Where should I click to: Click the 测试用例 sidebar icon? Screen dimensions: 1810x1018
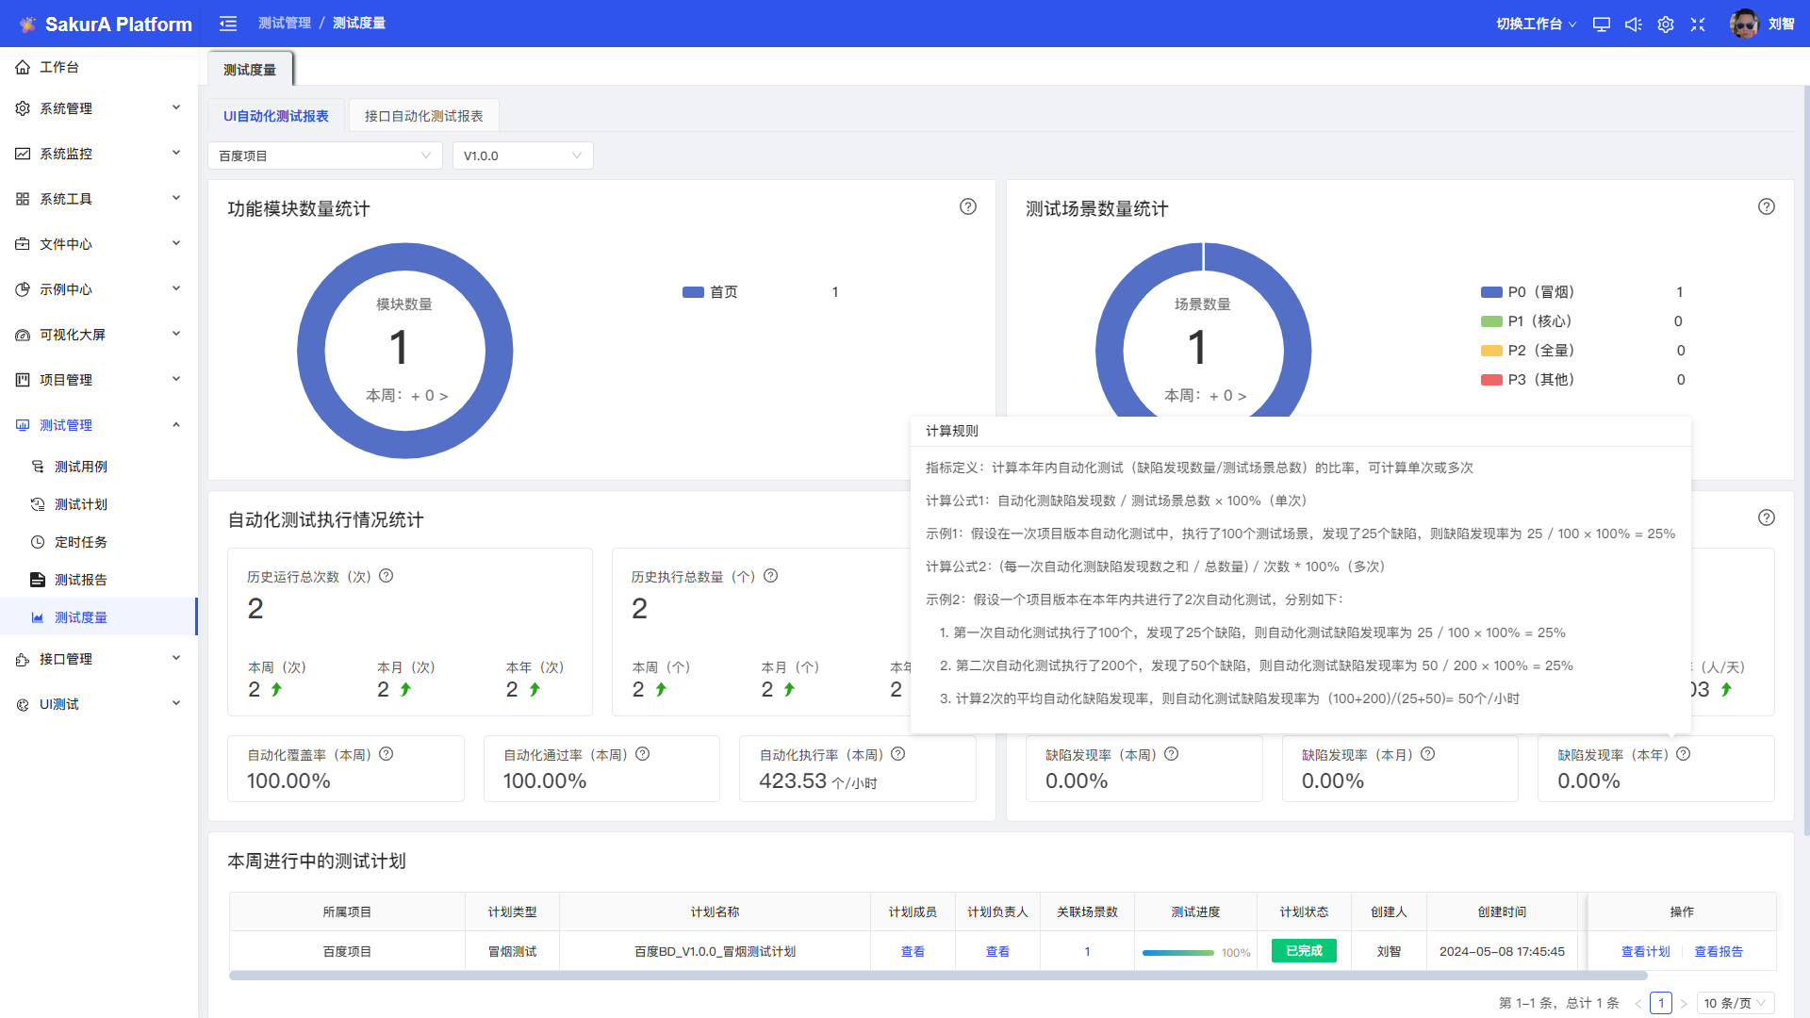38,467
